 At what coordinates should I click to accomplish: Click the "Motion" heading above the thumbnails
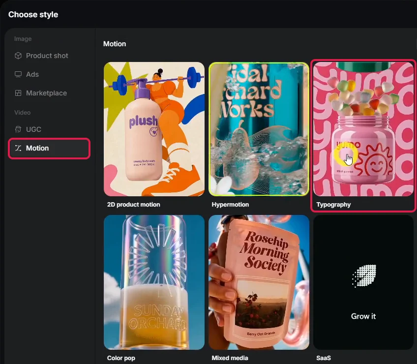click(x=115, y=44)
